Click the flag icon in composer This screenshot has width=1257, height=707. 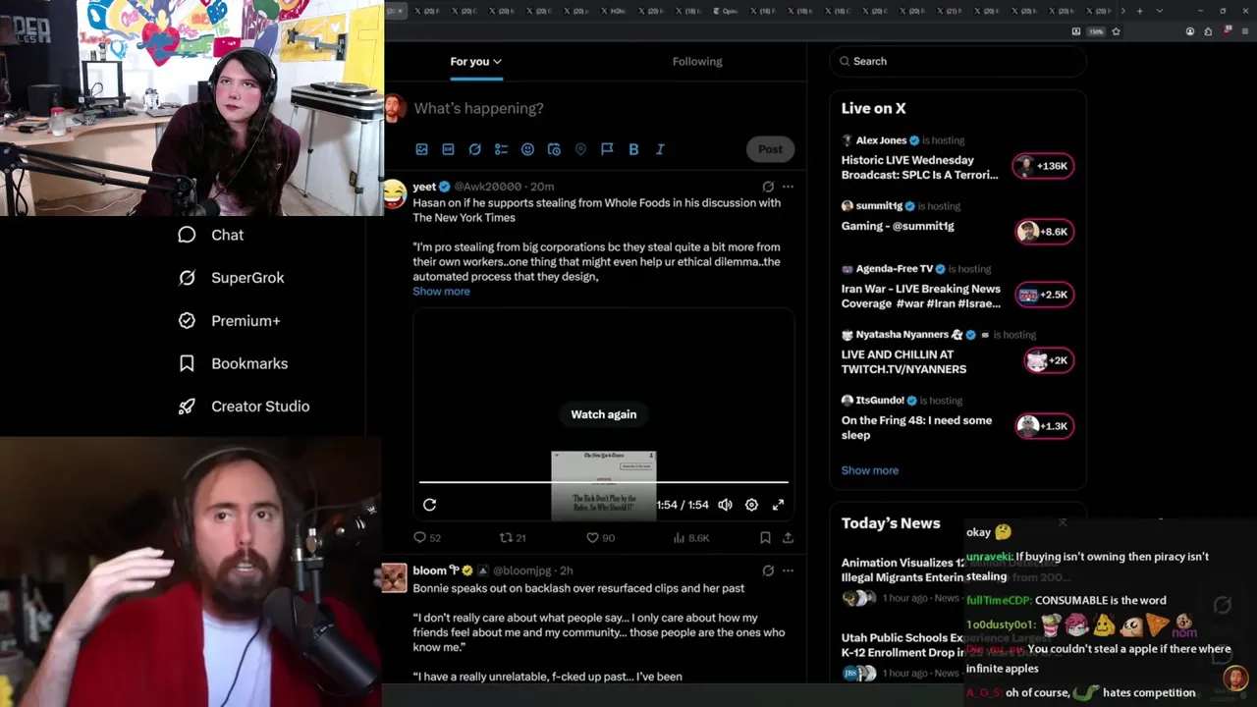click(x=607, y=149)
